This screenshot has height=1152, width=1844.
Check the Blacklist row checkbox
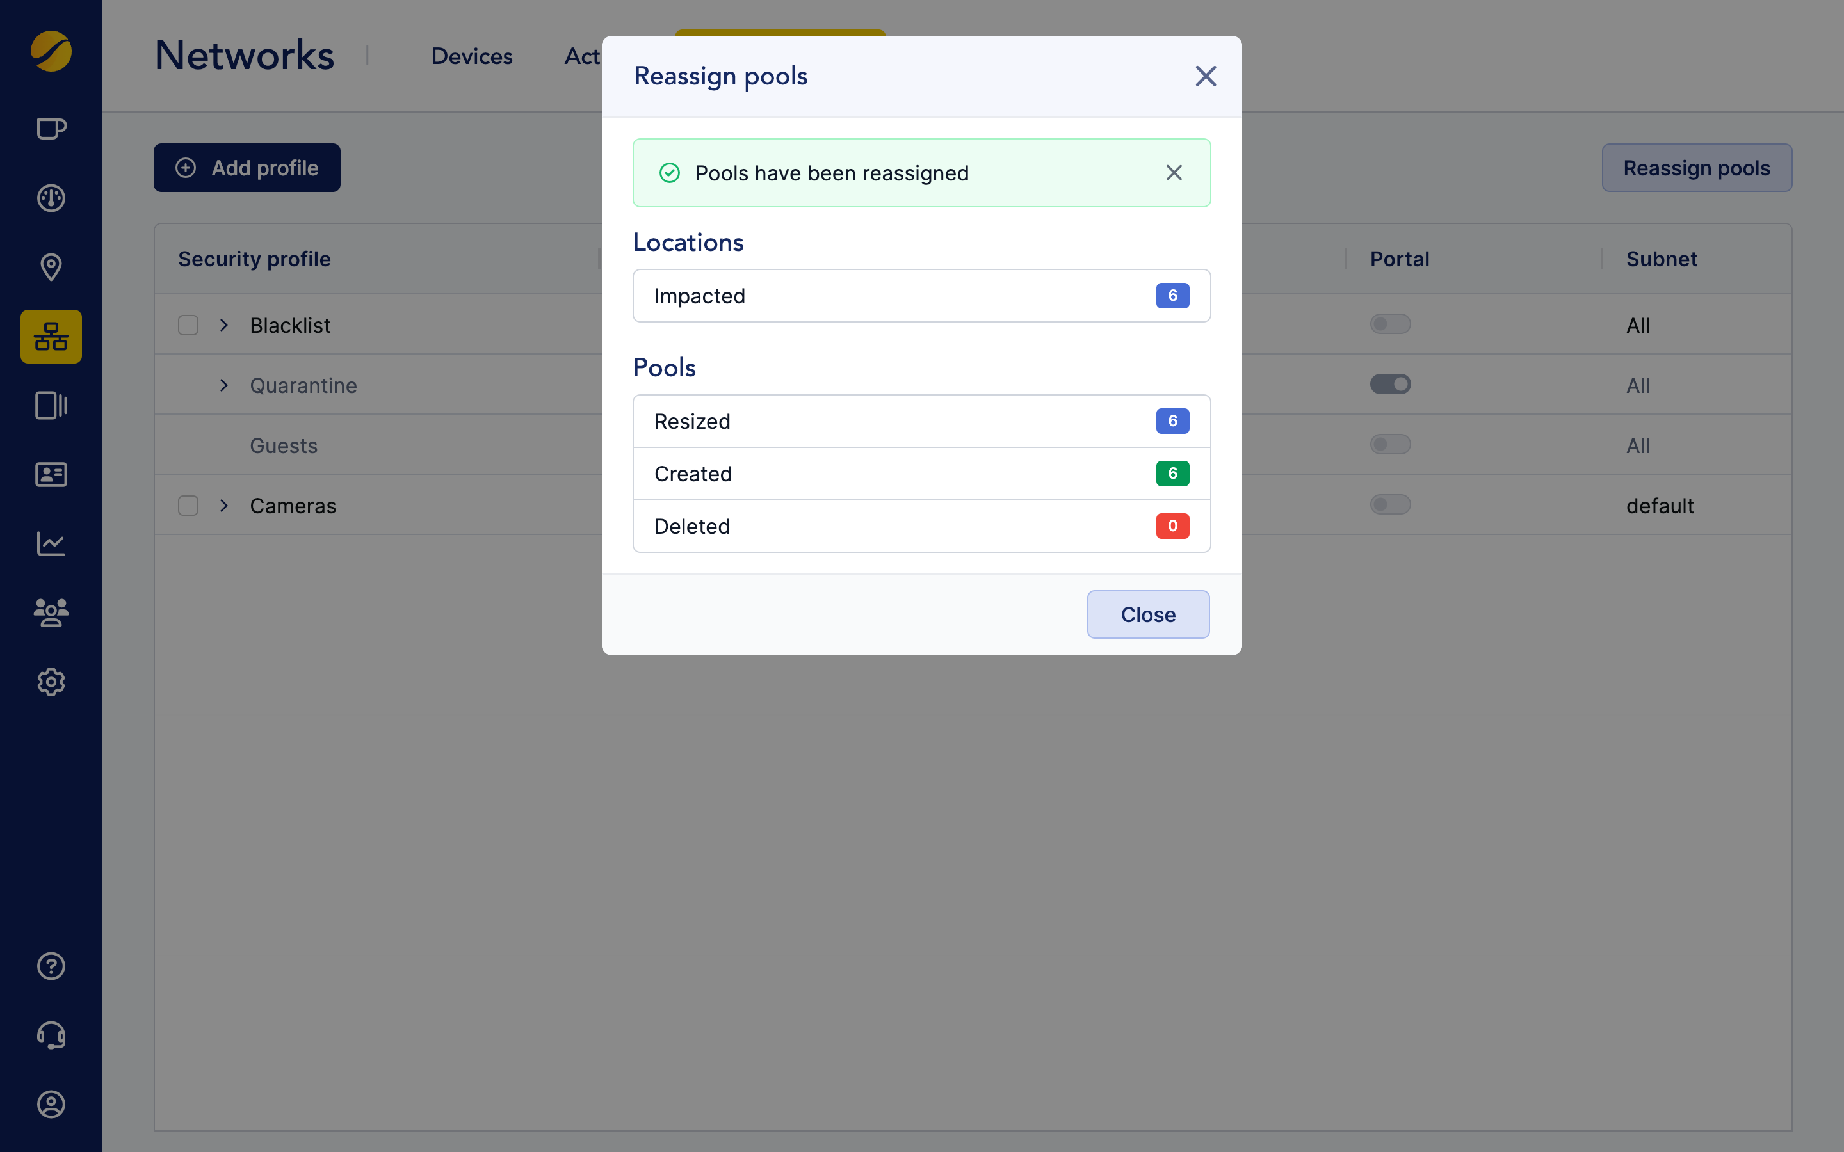click(188, 325)
